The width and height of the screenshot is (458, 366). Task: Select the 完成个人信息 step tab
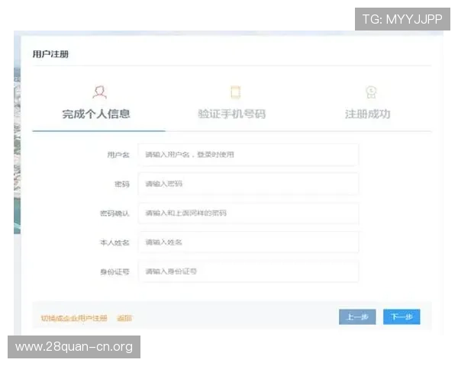coord(96,114)
